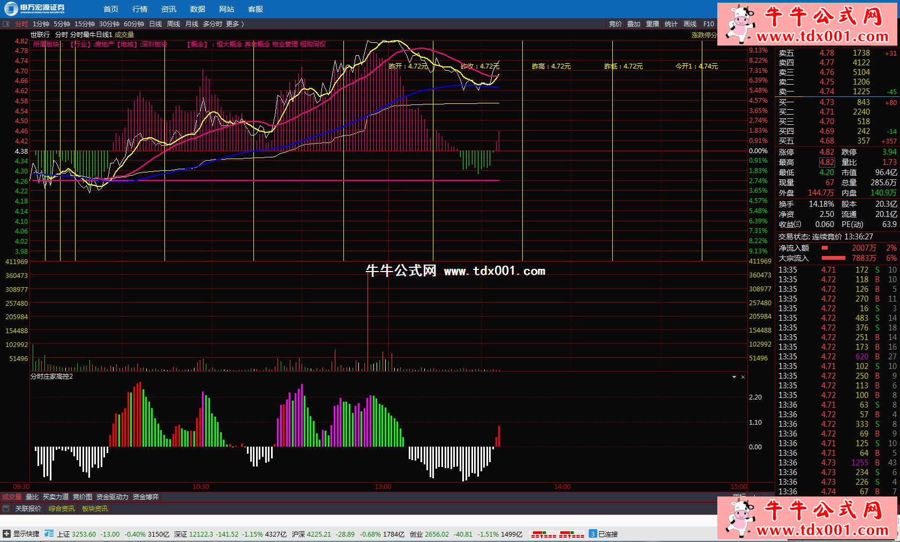Open the 综合资讯 tab
The image size is (900, 542).
point(62,508)
